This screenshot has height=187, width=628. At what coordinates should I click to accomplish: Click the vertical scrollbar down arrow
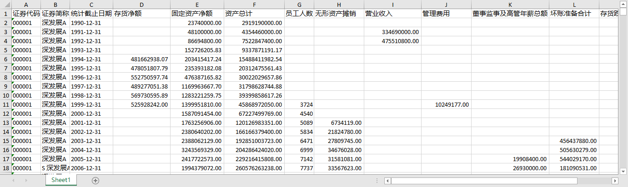[x=623, y=171]
